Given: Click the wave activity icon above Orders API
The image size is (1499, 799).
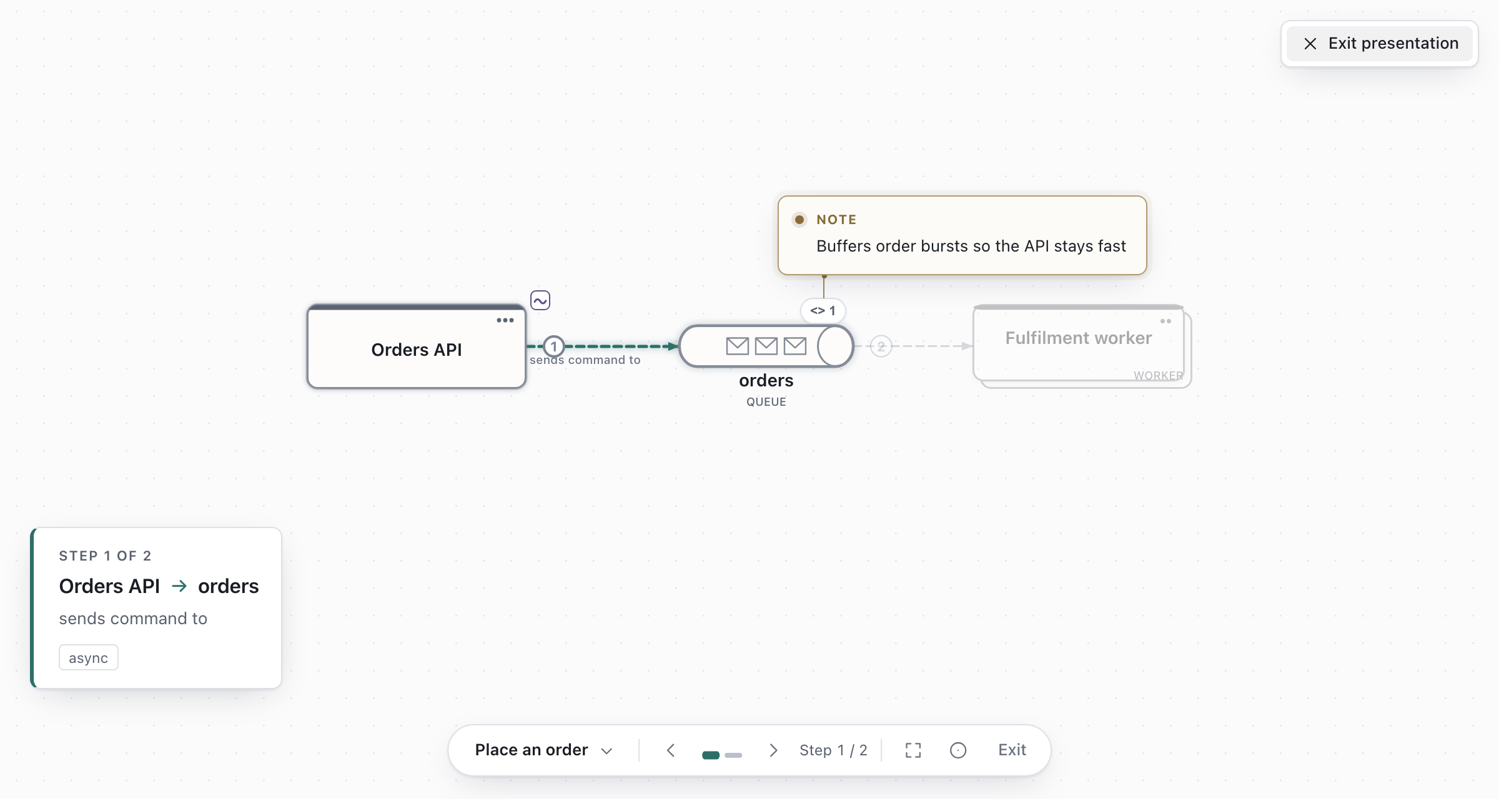Looking at the screenshot, I should [540, 300].
